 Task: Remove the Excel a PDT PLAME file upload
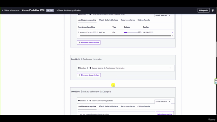(x=173, y=32)
